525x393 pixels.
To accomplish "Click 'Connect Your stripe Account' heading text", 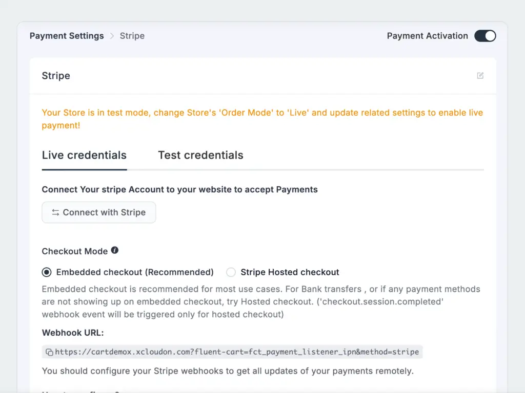I will pyautogui.click(x=180, y=189).
